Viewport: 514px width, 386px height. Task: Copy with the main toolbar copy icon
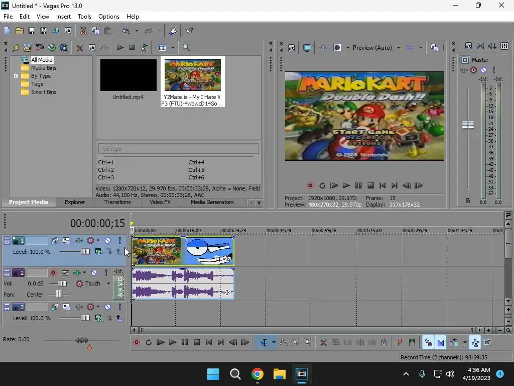tap(95, 31)
